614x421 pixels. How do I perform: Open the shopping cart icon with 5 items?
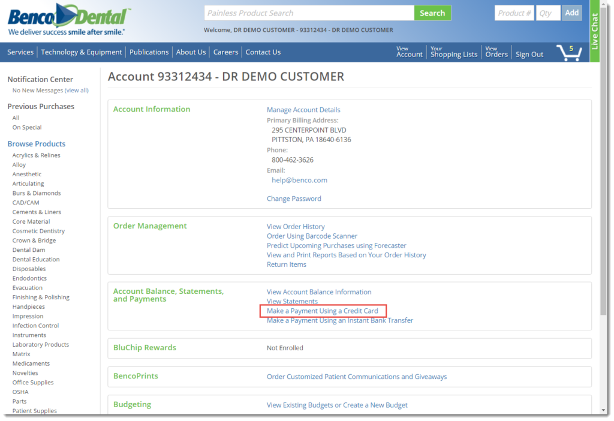[x=569, y=53]
